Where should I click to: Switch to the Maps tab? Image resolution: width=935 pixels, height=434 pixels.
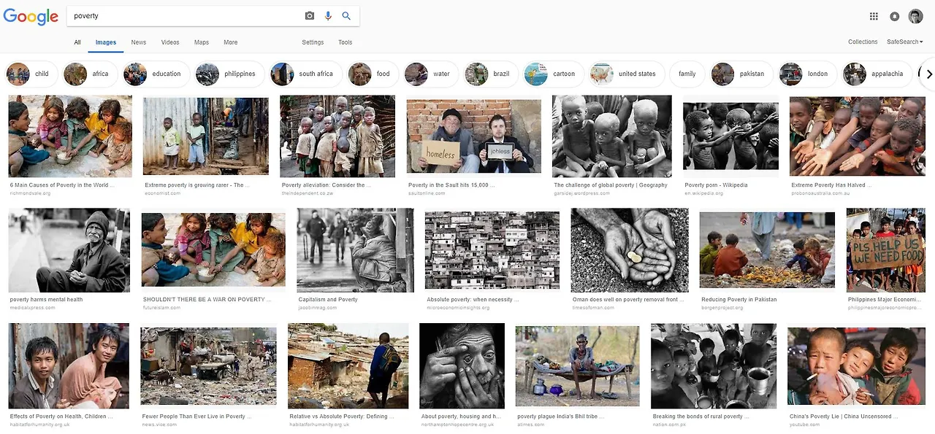click(202, 42)
